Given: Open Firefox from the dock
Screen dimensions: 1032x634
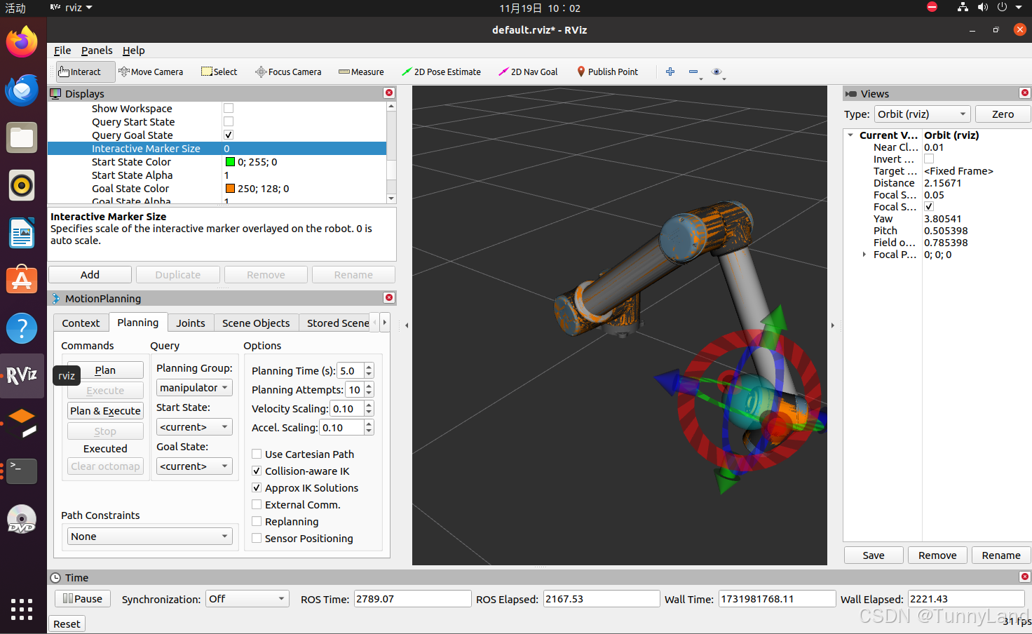Looking at the screenshot, I should tap(22, 41).
